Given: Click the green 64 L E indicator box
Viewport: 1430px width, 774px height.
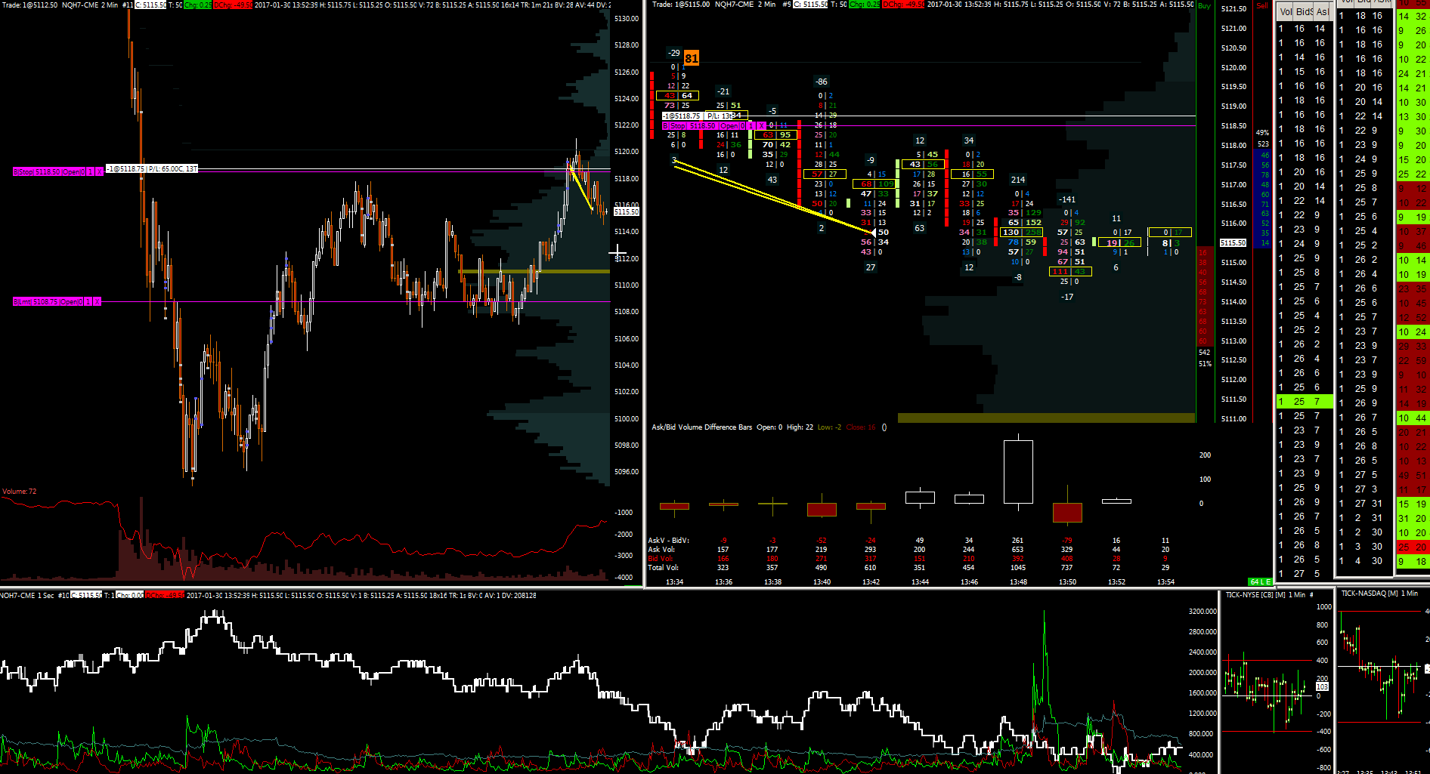Looking at the screenshot, I should pyautogui.click(x=1260, y=582).
